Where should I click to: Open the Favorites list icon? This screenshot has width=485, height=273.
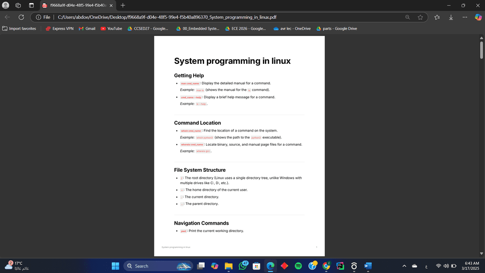pos(437,18)
